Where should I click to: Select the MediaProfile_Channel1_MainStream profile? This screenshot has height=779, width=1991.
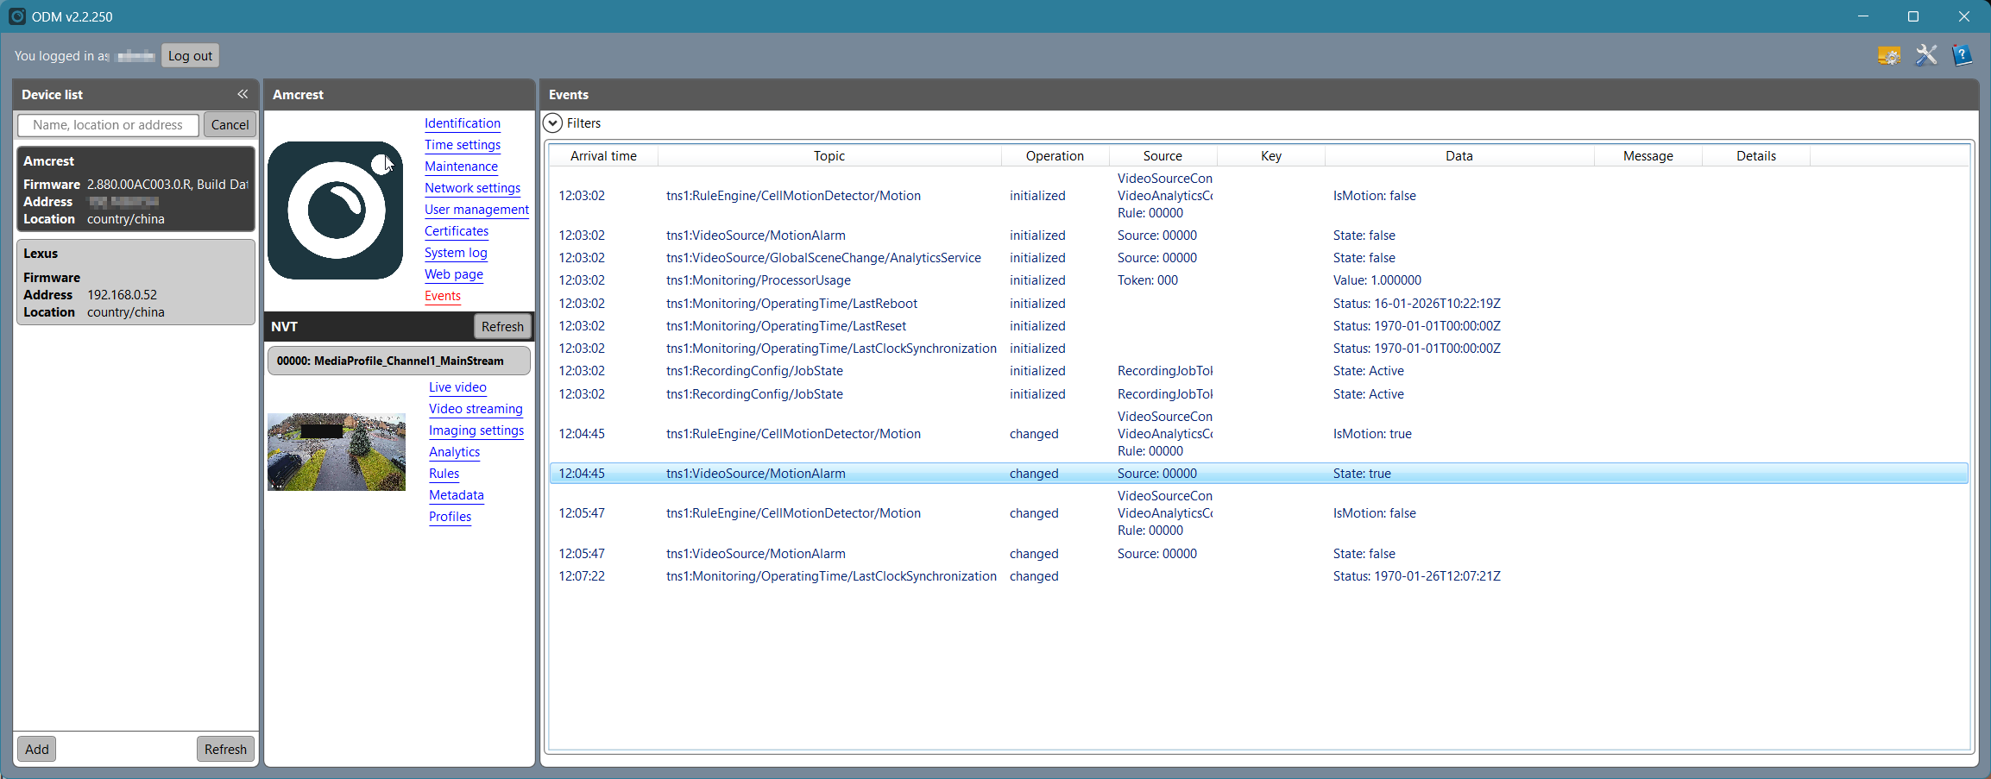pyautogui.click(x=399, y=361)
